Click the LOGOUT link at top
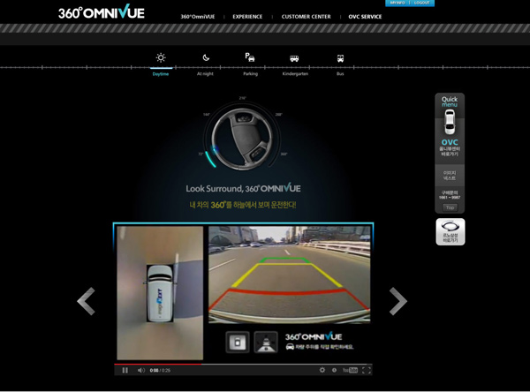 click(x=421, y=3)
